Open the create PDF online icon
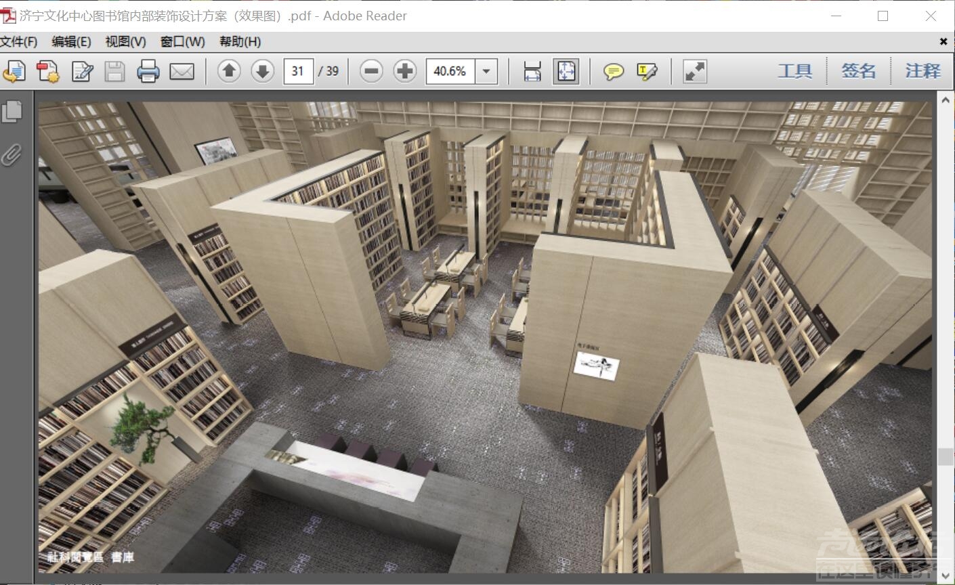Screen dimensions: 955x585 click(14, 71)
